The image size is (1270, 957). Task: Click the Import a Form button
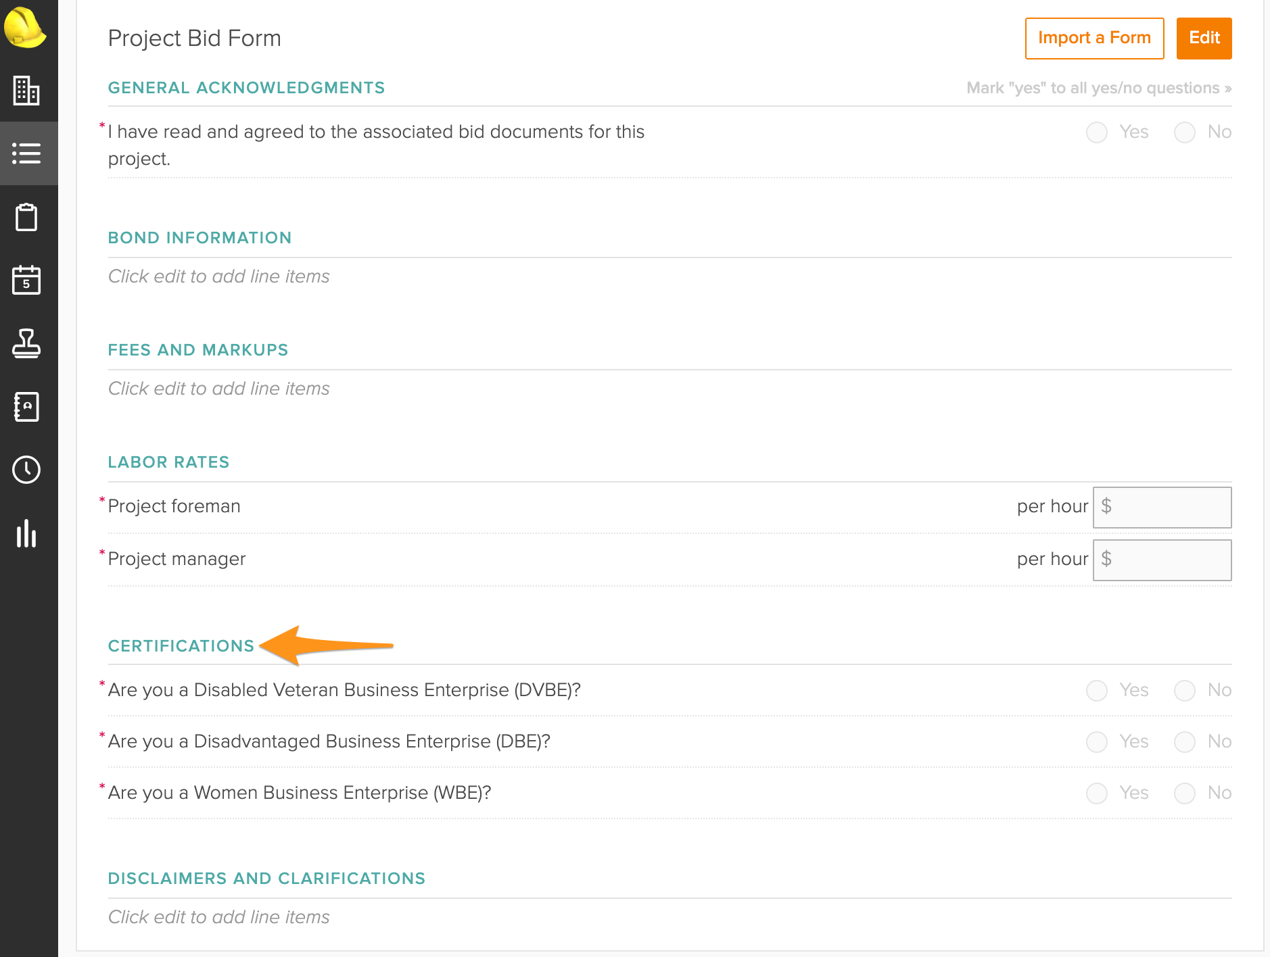(1093, 39)
